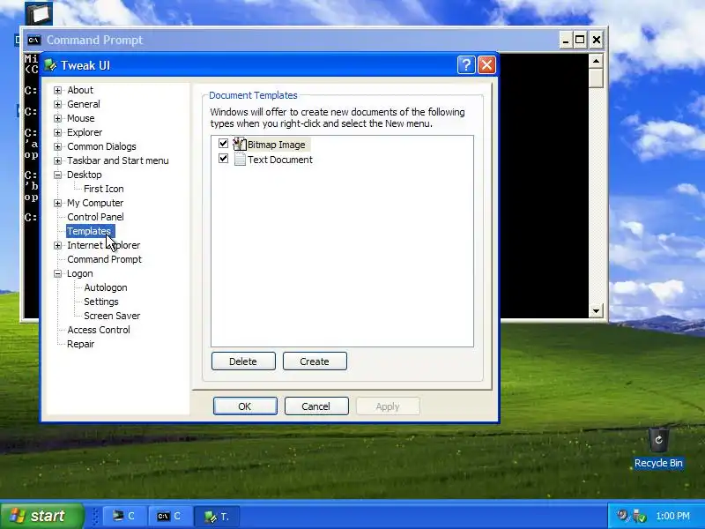Open the Start menu
Screen dimensions: 705x529
[x=41, y=516]
